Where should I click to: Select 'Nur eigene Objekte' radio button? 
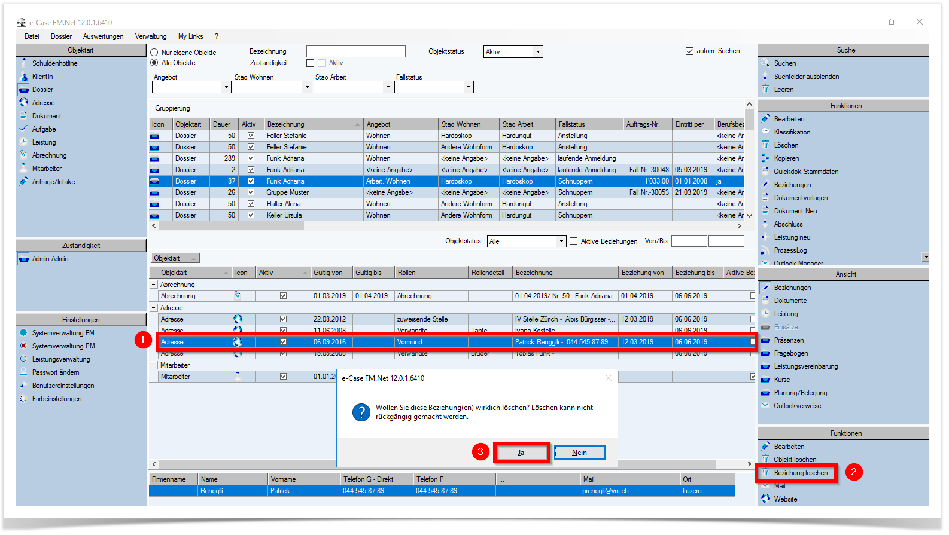point(154,53)
